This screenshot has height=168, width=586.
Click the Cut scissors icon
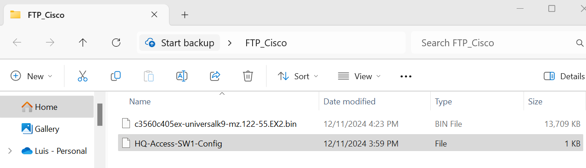83,76
